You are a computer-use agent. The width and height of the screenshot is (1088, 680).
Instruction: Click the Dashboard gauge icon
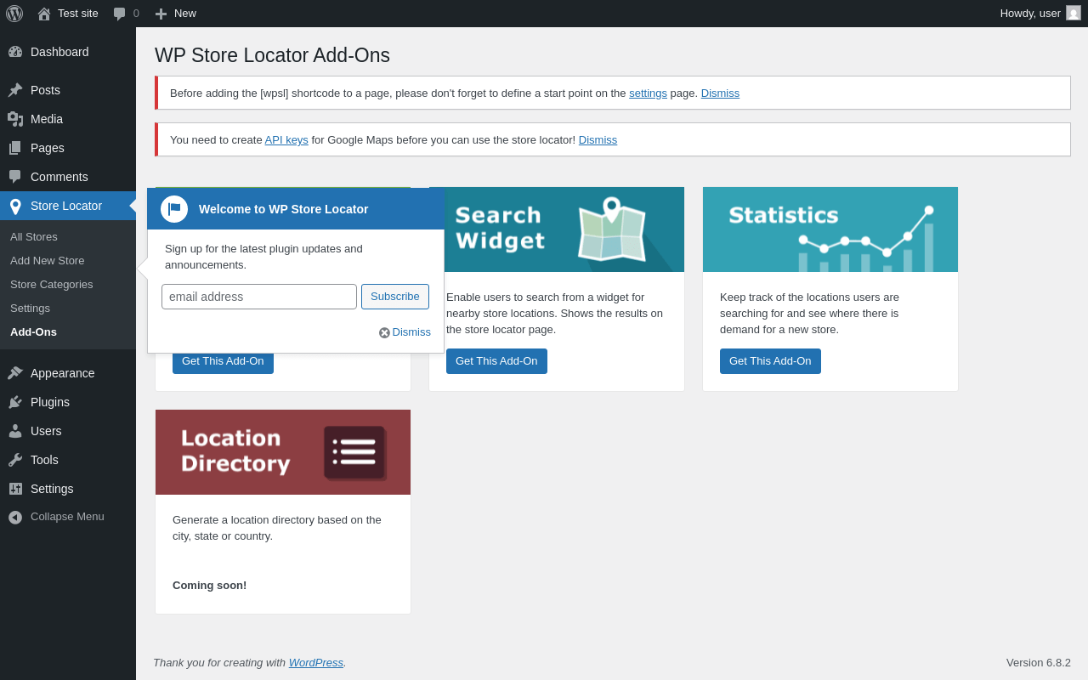point(15,52)
